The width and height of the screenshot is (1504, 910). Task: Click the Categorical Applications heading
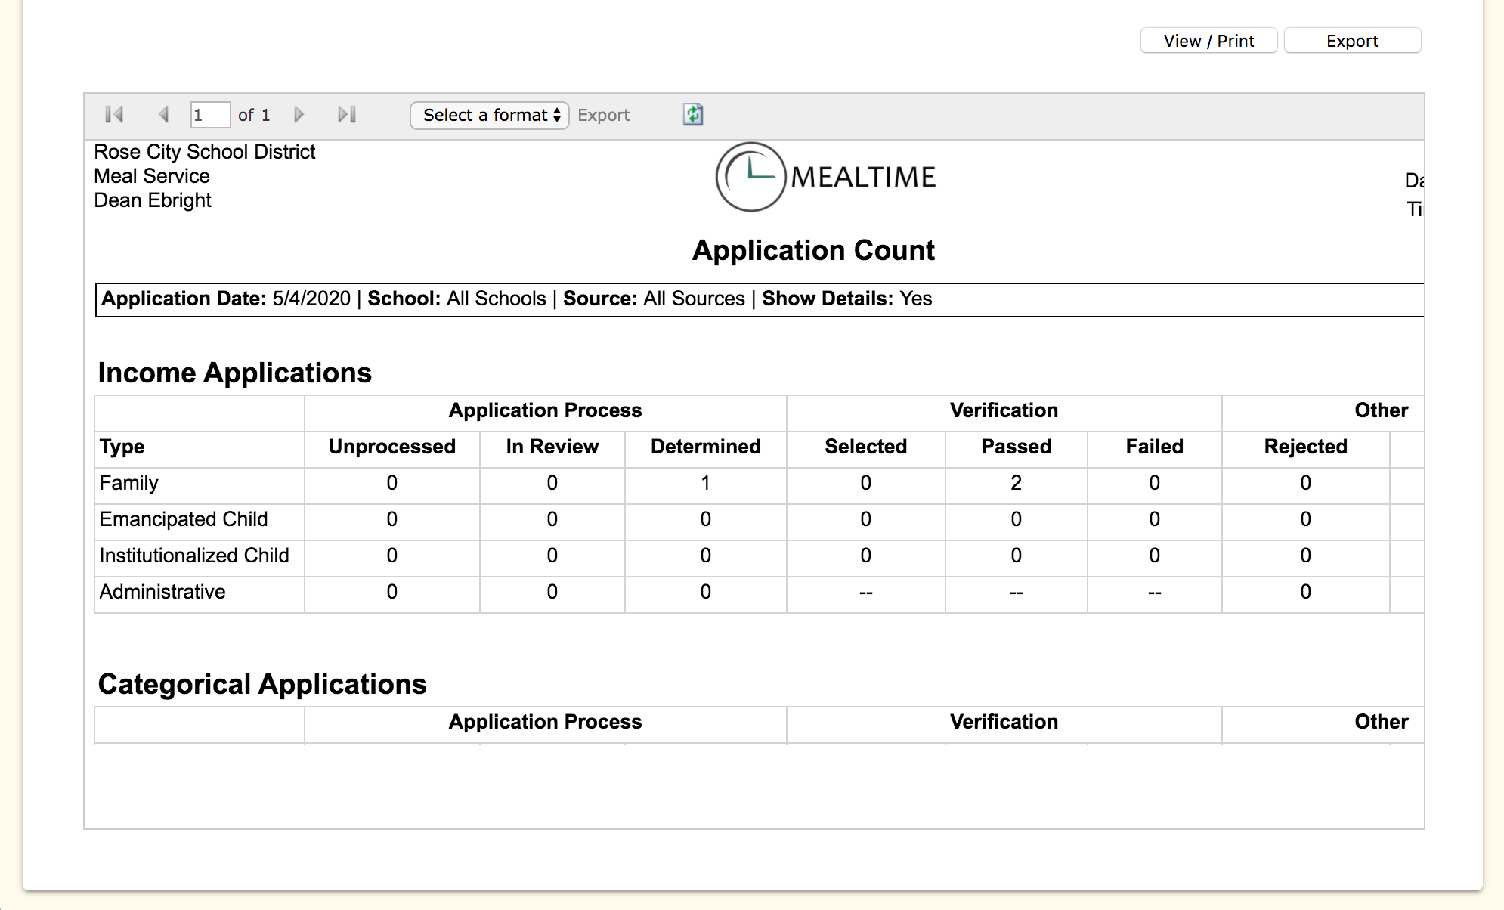click(262, 685)
